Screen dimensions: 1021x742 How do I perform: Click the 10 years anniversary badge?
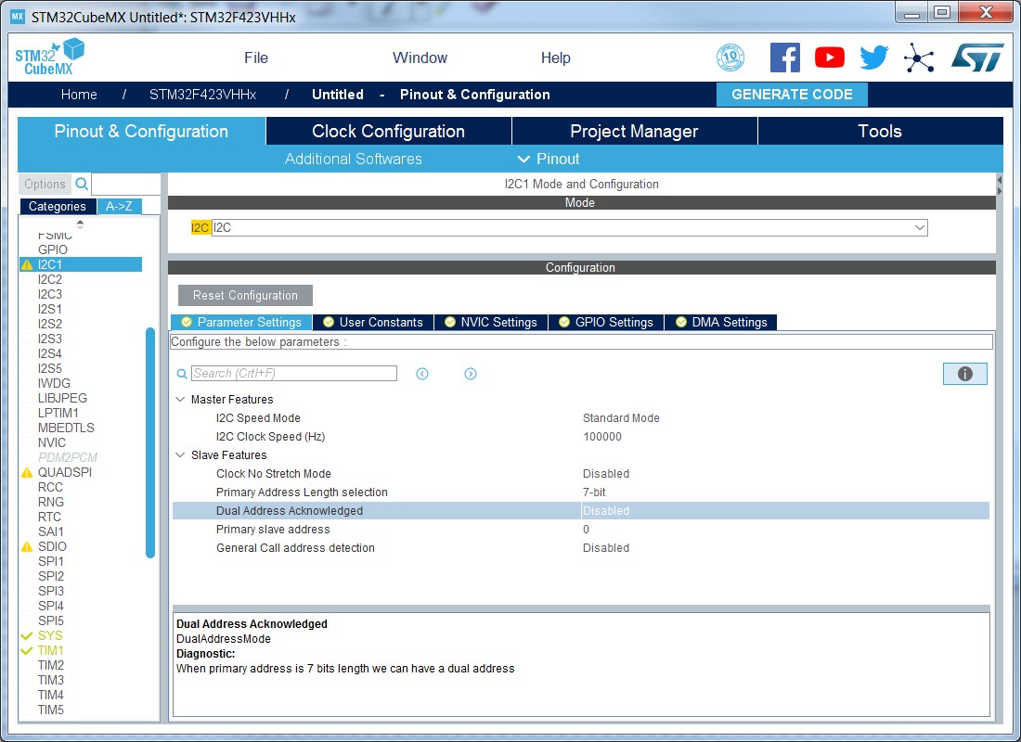click(730, 58)
